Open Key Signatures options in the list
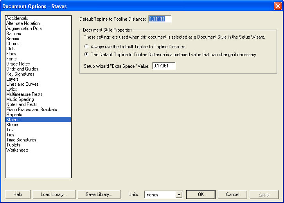This screenshot has height=203, width=284. [x=20, y=74]
